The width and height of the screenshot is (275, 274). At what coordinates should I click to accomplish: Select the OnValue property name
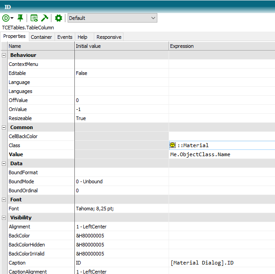click(x=18, y=109)
